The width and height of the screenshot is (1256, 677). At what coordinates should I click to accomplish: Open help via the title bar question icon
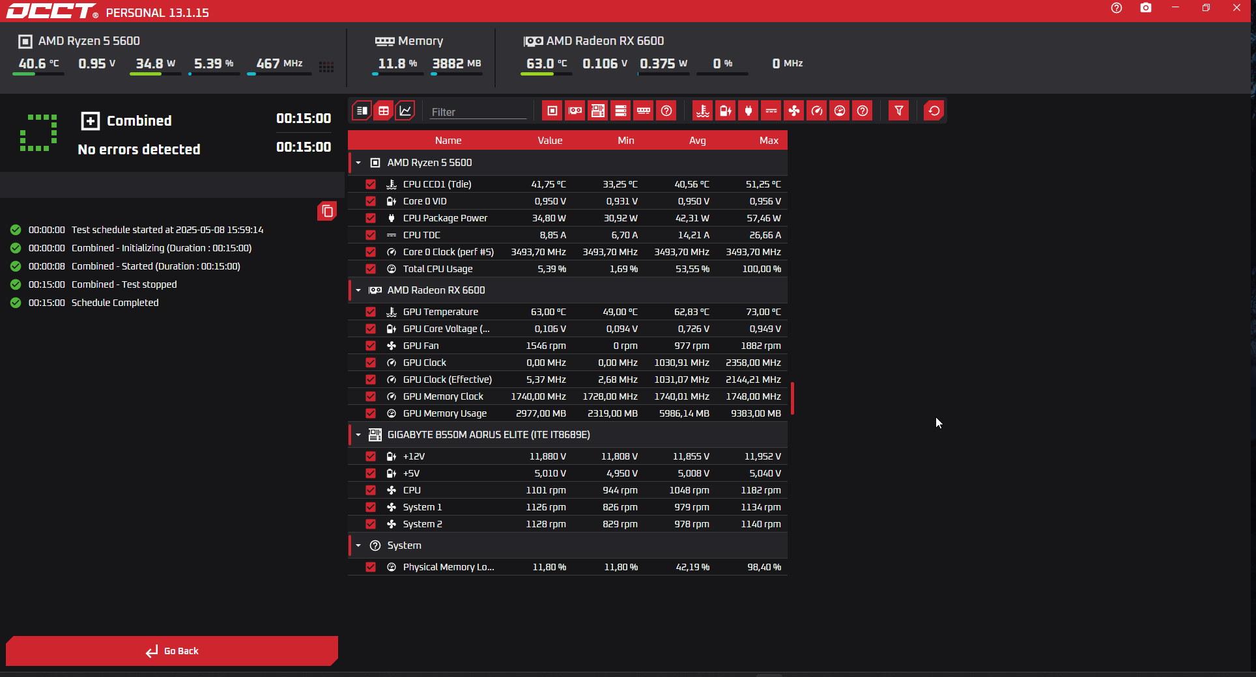[x=1117, y=8]
